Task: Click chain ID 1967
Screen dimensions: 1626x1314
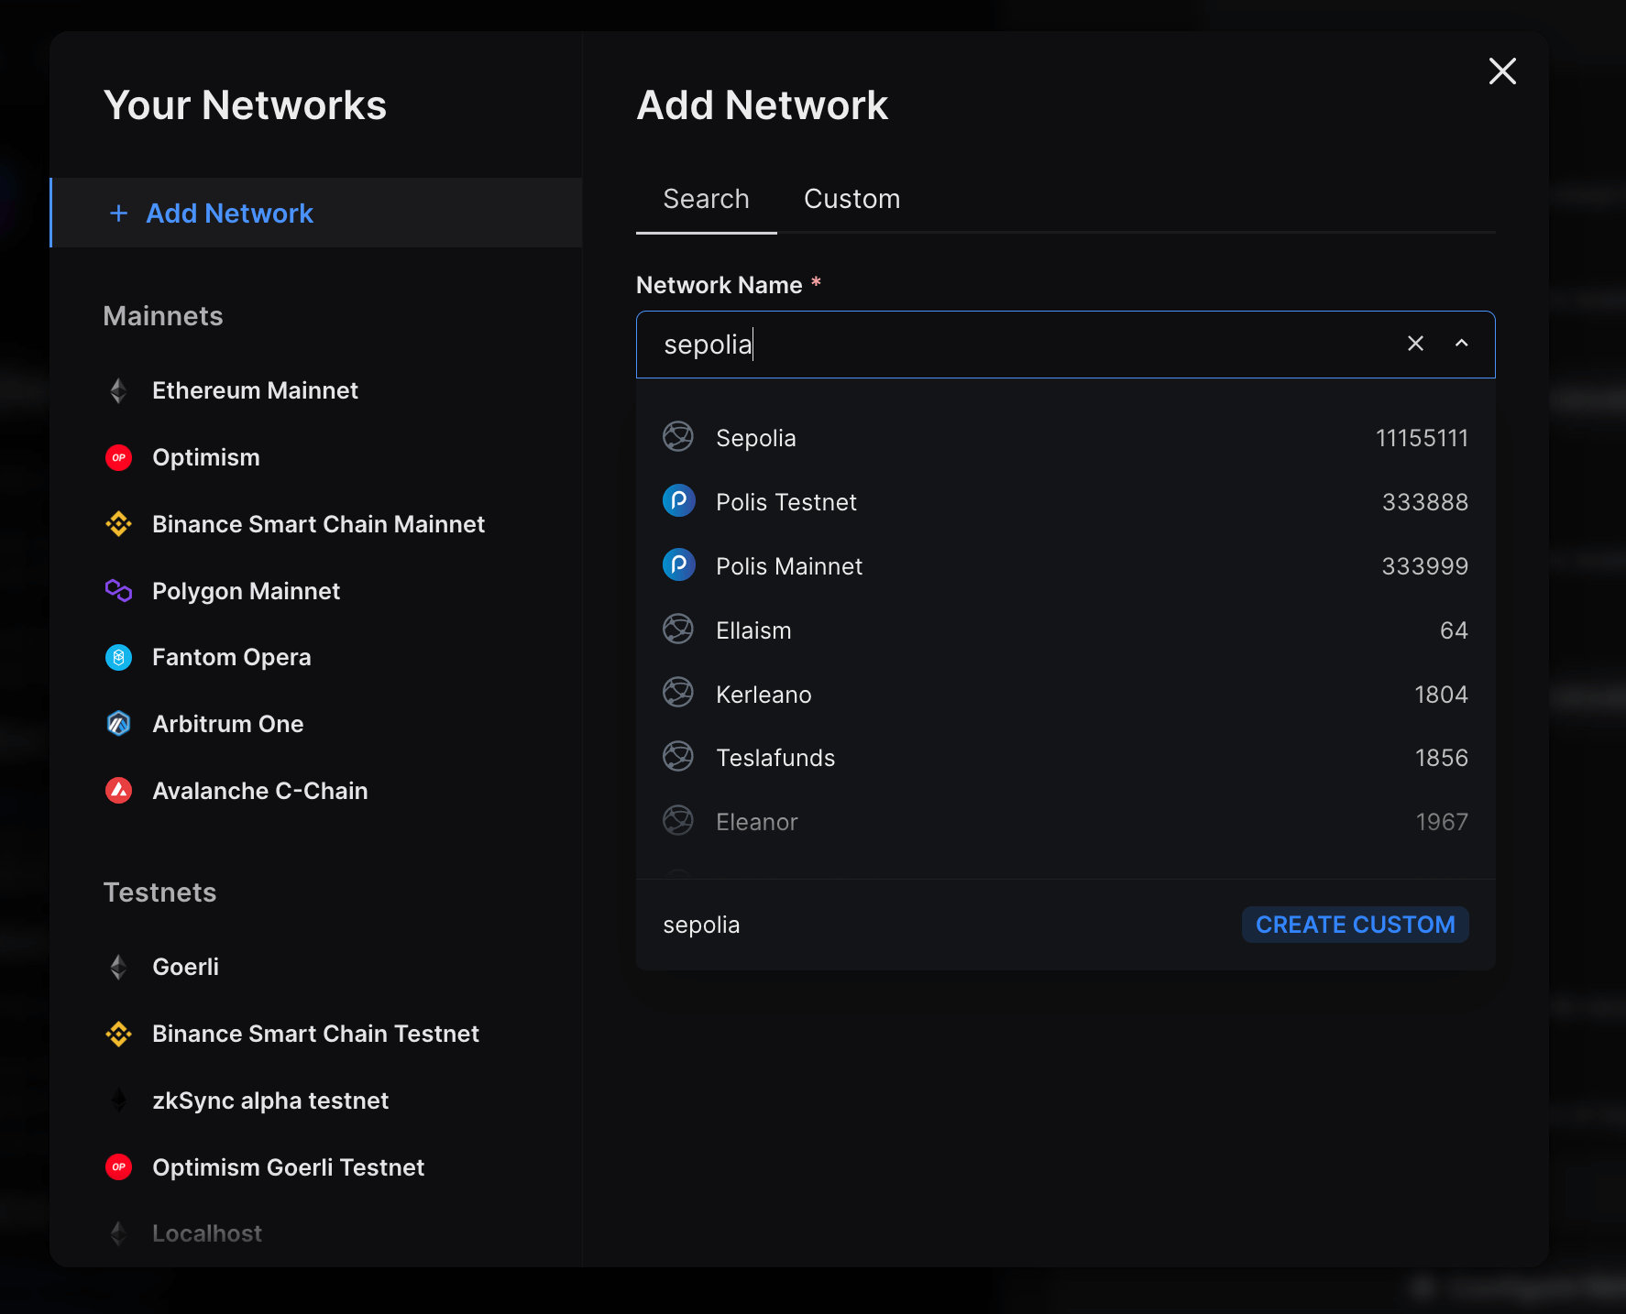Action: pos(1442,822)
